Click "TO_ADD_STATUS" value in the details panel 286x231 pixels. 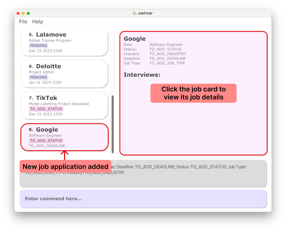pos(165,49)
